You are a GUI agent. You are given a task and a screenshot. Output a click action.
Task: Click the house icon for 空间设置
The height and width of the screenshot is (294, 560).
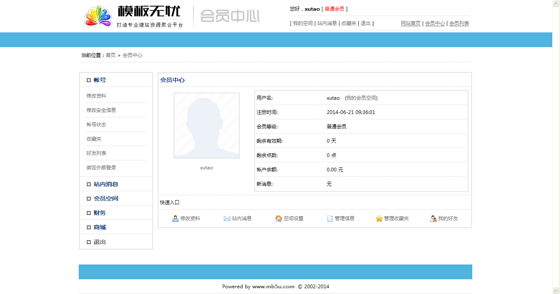pyautogui.click(x=278, y=219)
